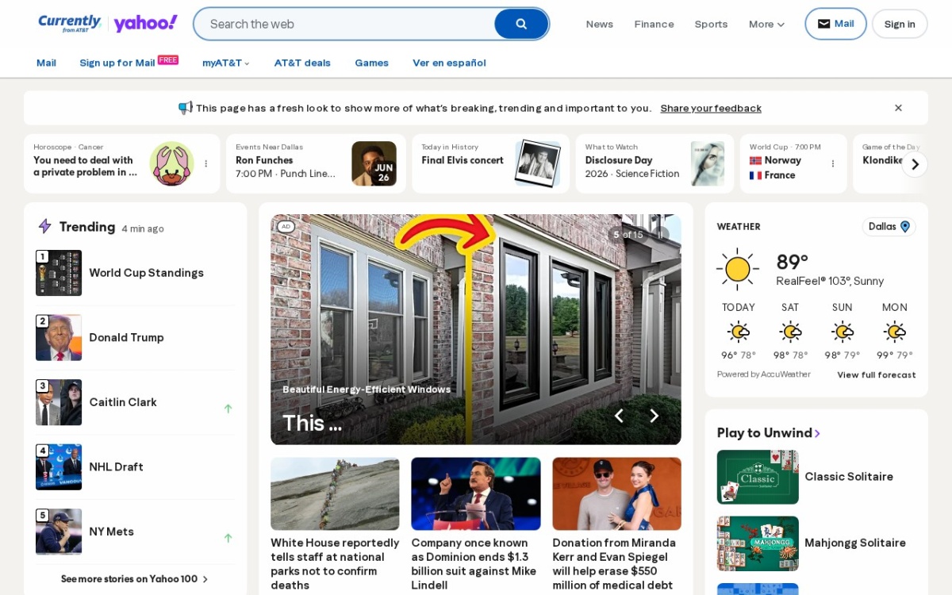Screen dimensions: 952x595
Task: Open the options menu on World Cup card
Action: (833, 163)
